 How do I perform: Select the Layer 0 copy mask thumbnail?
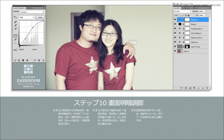pyautogui.click(x=187, y=47)
